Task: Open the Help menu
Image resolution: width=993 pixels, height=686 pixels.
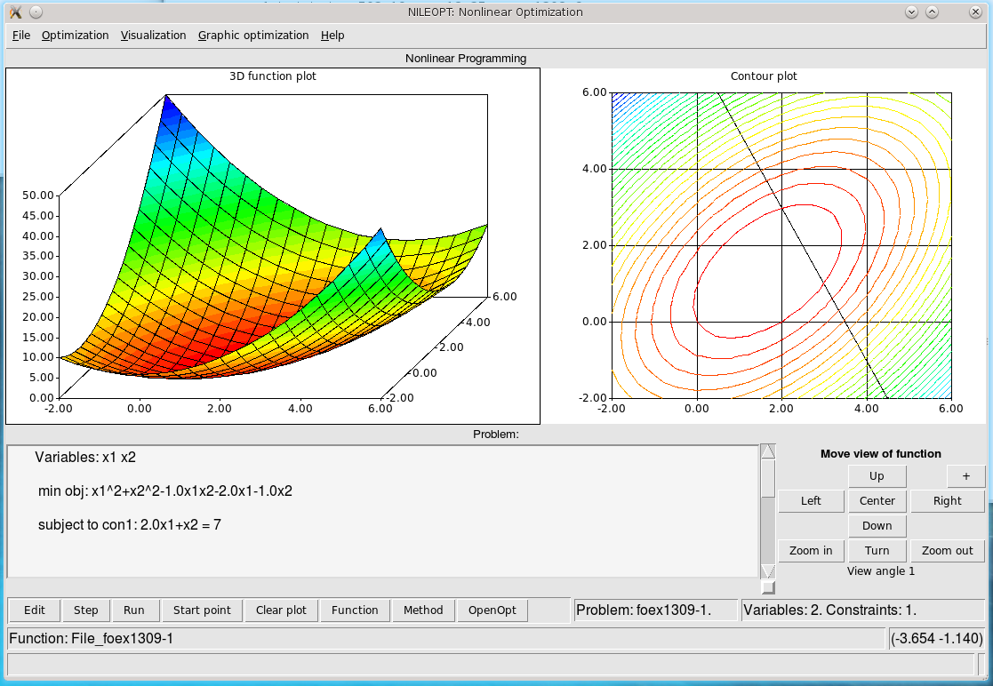Action: (x=332, y=36)
